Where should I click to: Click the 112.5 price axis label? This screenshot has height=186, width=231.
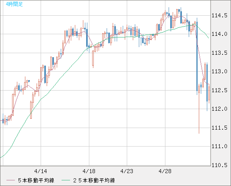click(219, 90)
